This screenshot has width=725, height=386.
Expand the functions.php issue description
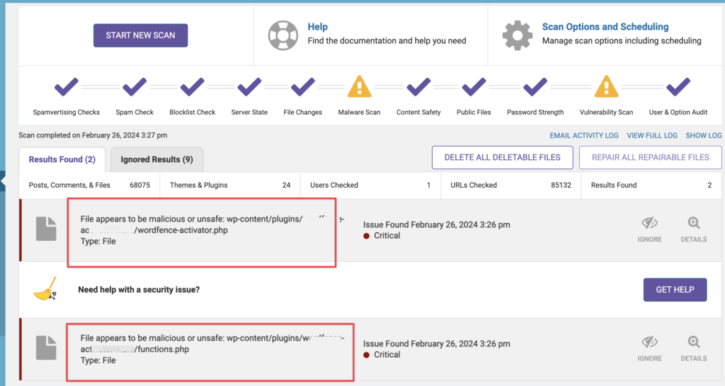click(212, 349)
